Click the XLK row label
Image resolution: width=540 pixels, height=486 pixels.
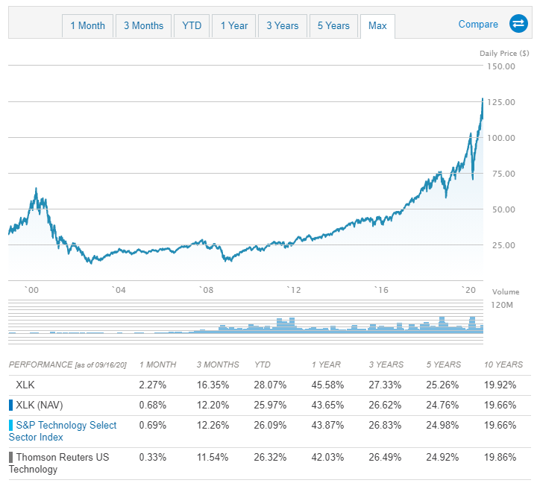point(25,385)
